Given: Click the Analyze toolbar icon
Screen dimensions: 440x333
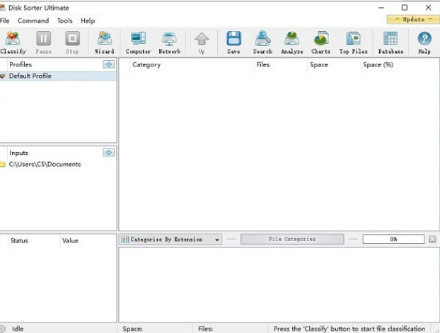Looking at the screenshot, I should [291, 42].
